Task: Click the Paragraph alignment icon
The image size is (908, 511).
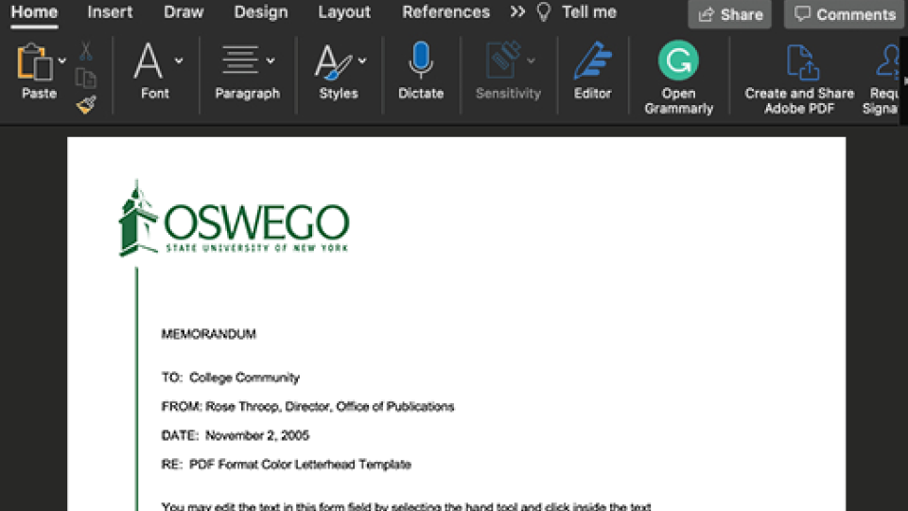Action: tap(239, 60)
